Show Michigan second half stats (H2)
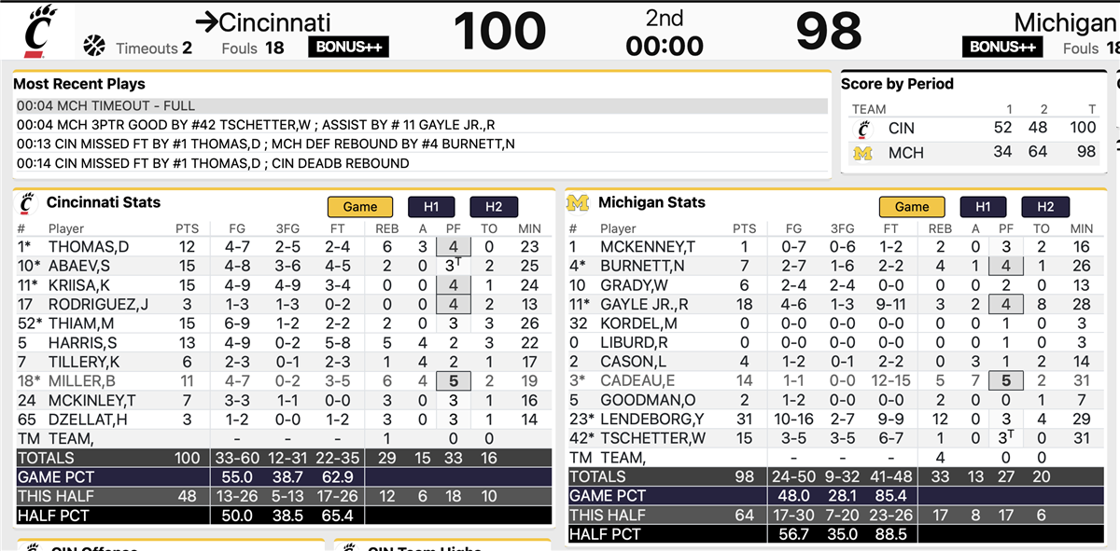 pos(1045,207)
